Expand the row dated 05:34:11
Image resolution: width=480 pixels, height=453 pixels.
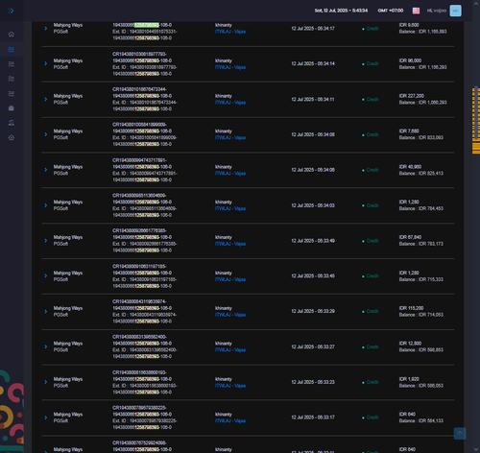46,99
